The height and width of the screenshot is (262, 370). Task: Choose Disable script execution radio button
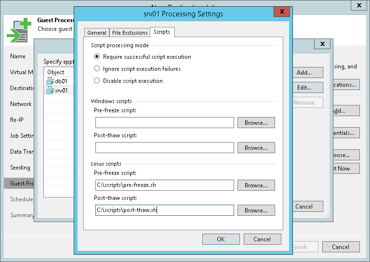point(97,81)
